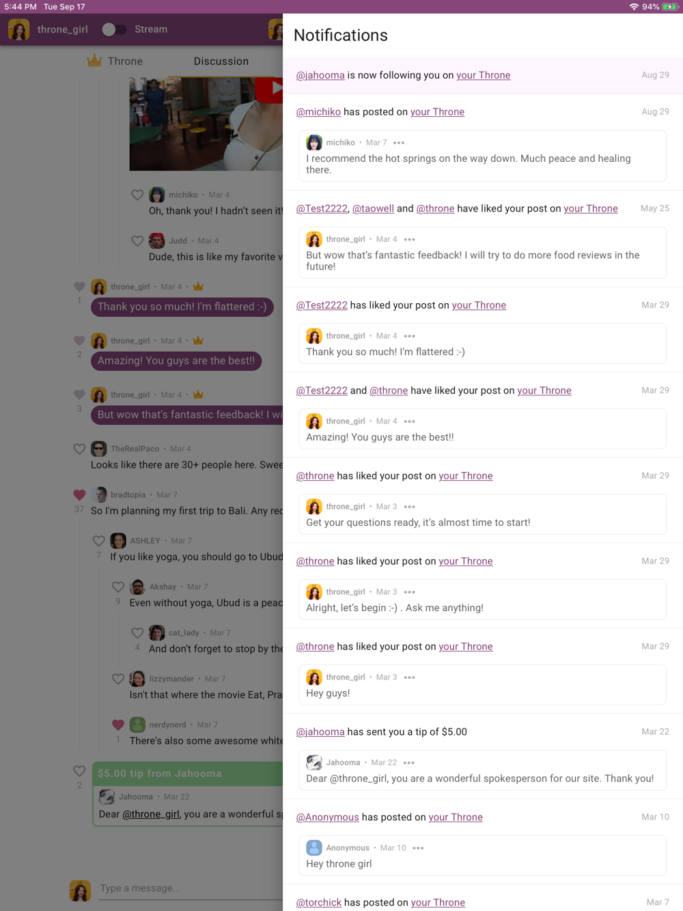Click the crown icon beside Throne tab

point(94,61)
